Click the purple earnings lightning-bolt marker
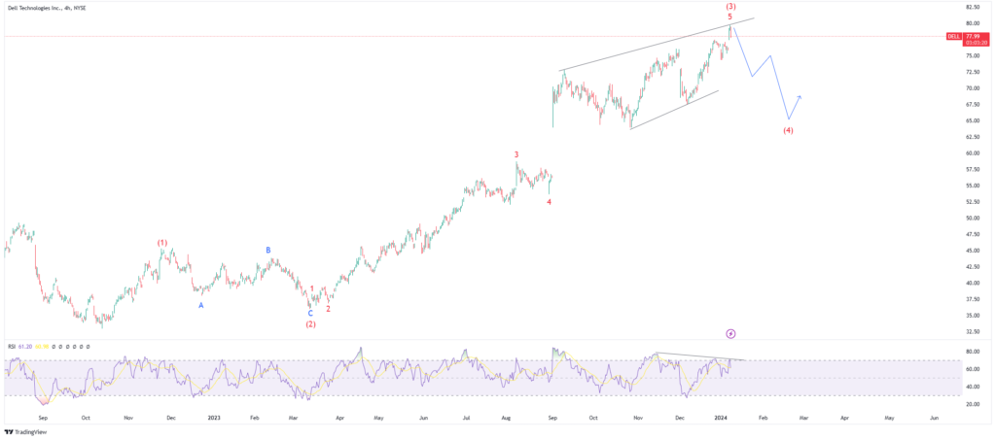 click(x=730, y=333)
